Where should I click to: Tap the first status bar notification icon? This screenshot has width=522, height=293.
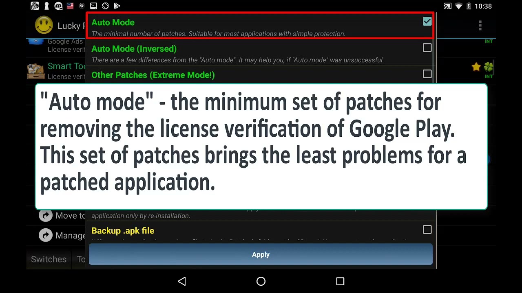tap(35, 6)
